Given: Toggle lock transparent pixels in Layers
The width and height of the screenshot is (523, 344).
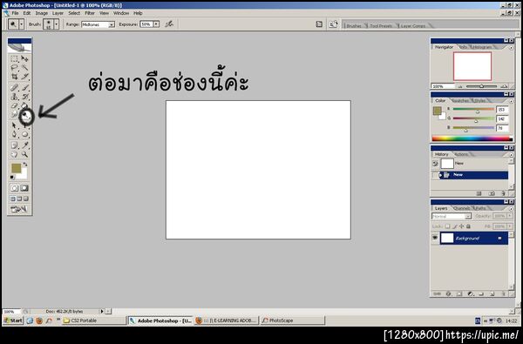Looking at the screenshot, I should coord(448,226).
